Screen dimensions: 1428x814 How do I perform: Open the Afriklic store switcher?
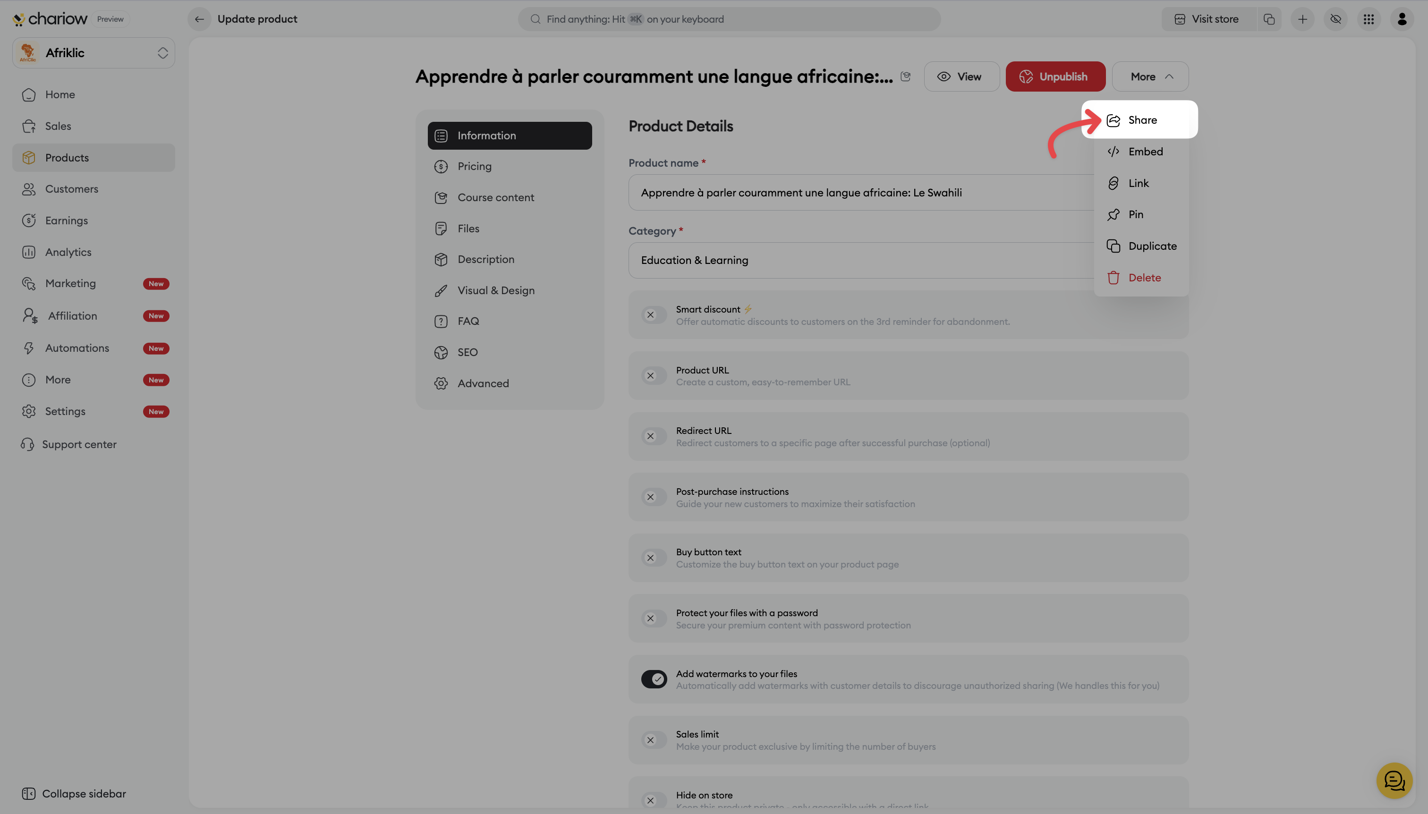pyautogui.click(x=93, y=53)
